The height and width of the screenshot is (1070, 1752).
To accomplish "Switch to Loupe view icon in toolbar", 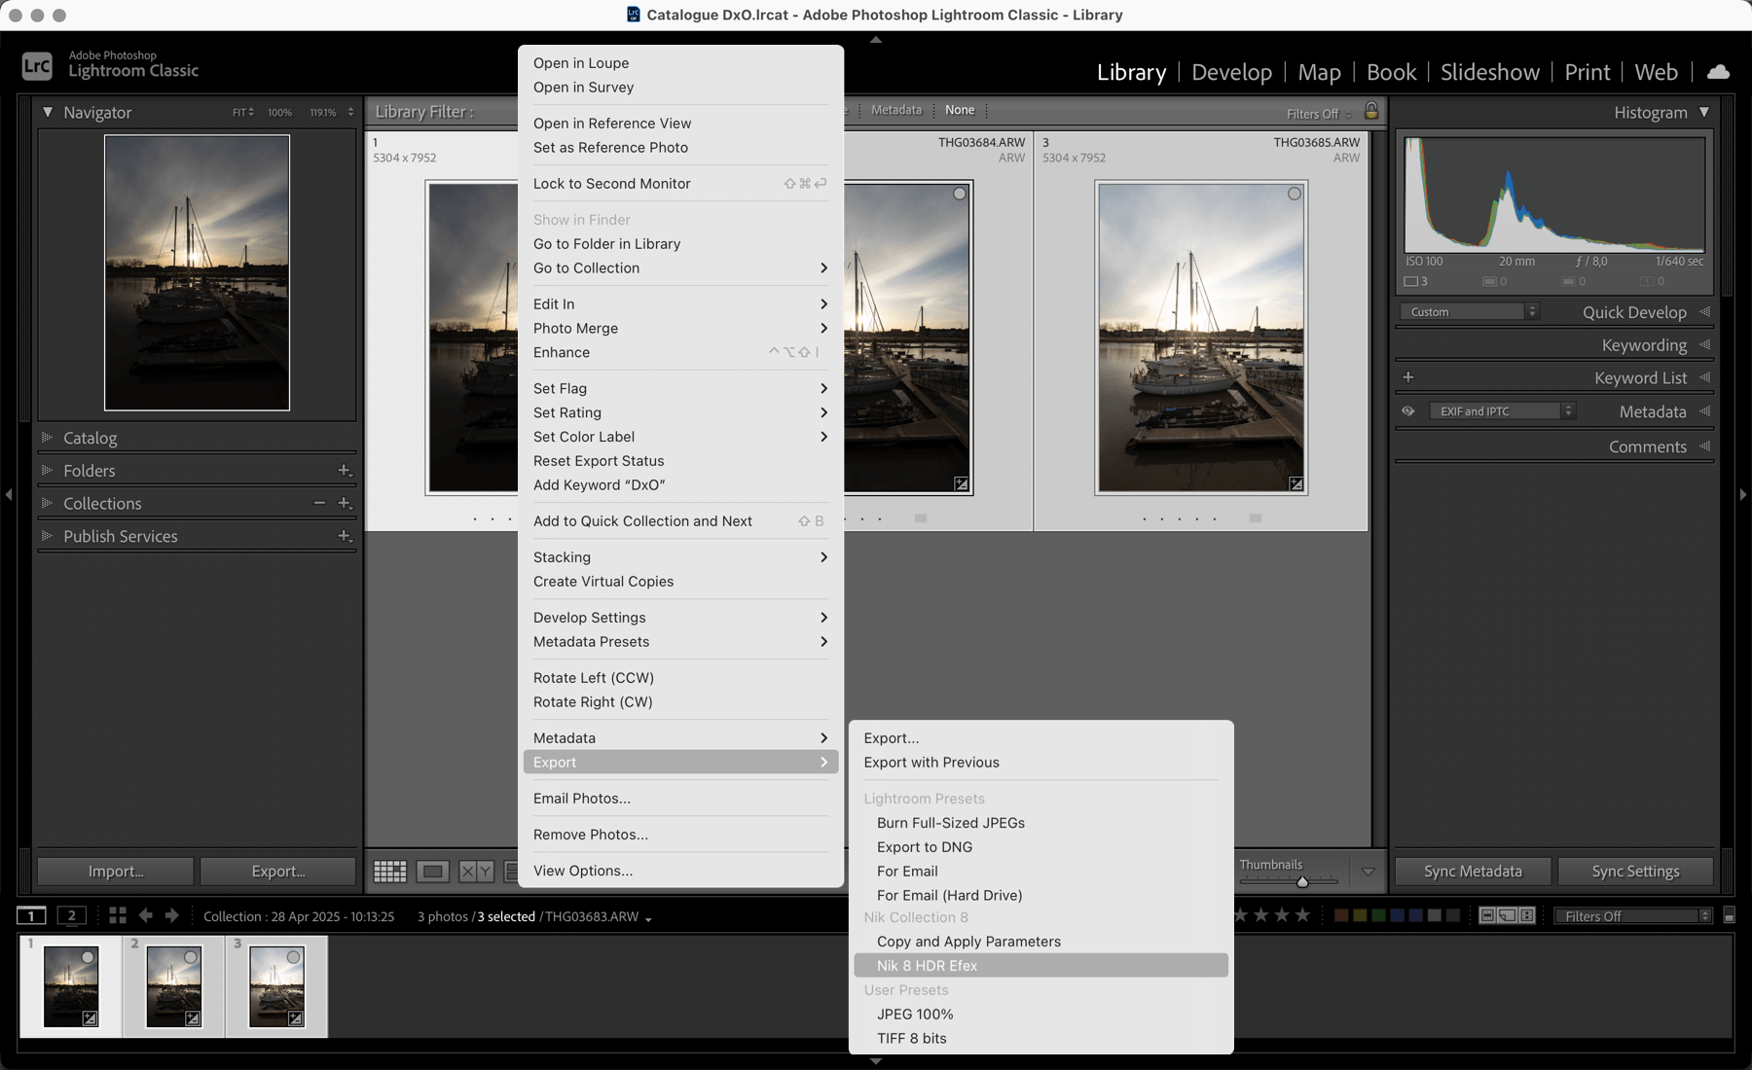I will (433, 872).
